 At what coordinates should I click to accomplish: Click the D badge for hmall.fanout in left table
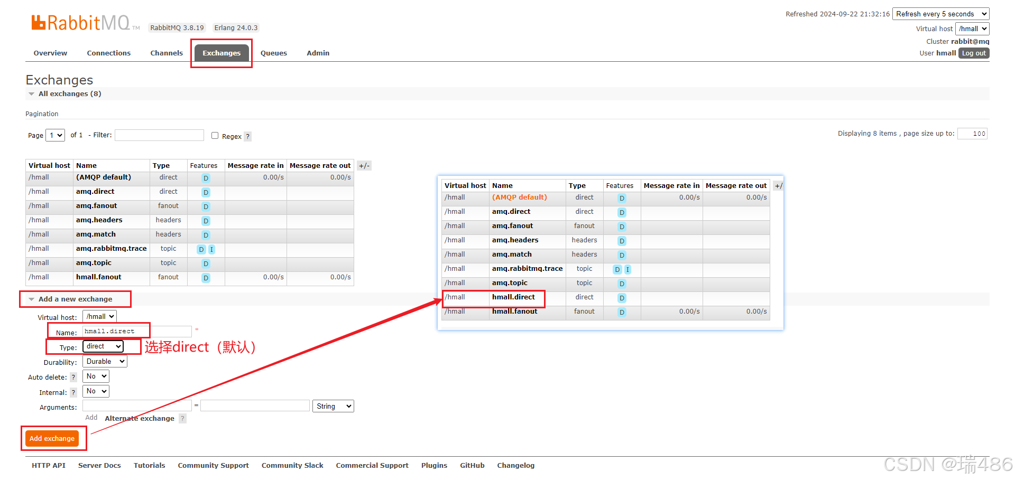tap(206, 278)
